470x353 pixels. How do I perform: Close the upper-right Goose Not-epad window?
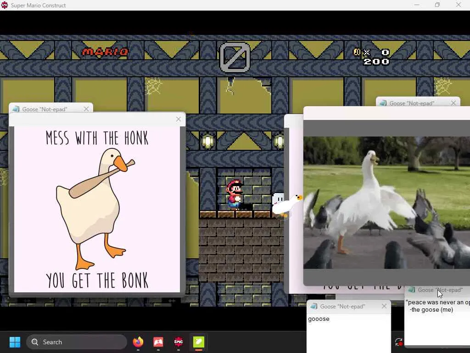tap(453, 103)
